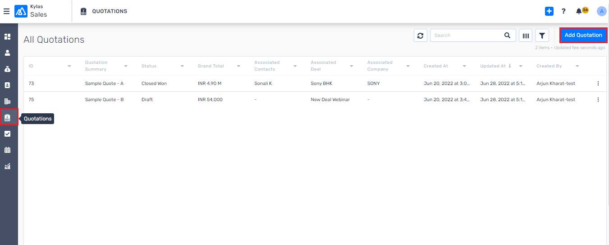Image resolution: width=609 pixels, height=245 pixels.
Task: Open Sample Quote - A
Action: 104,83
